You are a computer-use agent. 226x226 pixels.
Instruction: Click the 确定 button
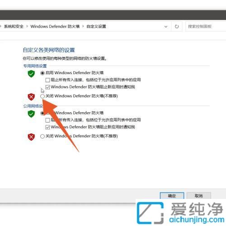172,196
